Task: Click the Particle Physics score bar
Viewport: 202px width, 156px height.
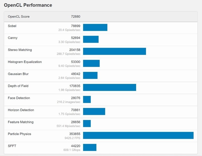Action: [138, 136]
